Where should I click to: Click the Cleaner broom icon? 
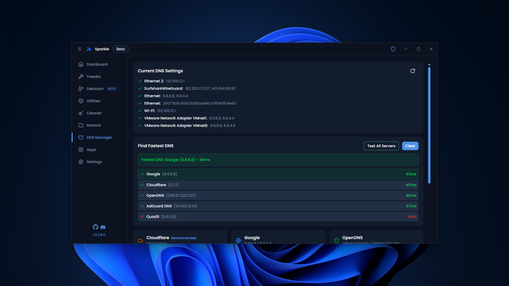click(x=81, y=113)
